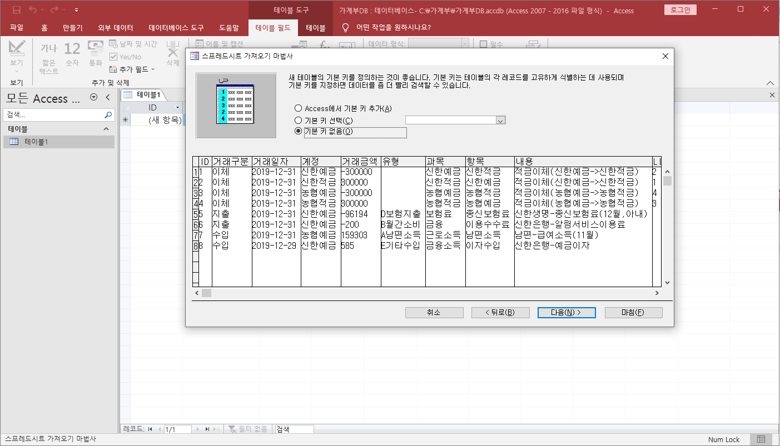Go to first record navigation icon
The width and height of the screenshot is (780, 446).
pyautogui.click(x=150, y=429)
